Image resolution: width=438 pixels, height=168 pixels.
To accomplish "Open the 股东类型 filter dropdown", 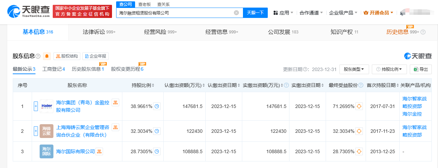I will (x=354, y=69).
